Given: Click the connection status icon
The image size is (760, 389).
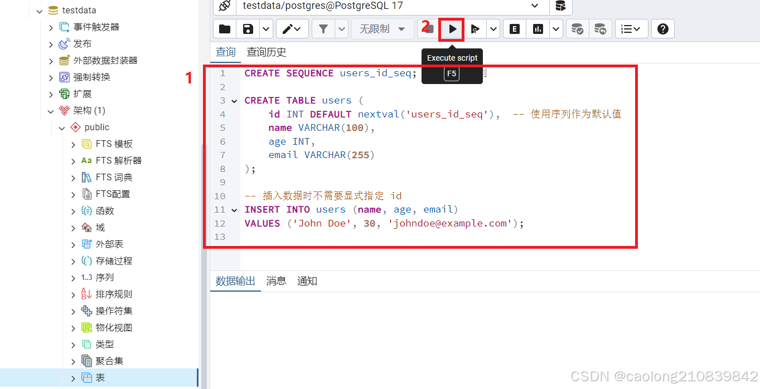Looking at the screenshot, I should point(225,6).
